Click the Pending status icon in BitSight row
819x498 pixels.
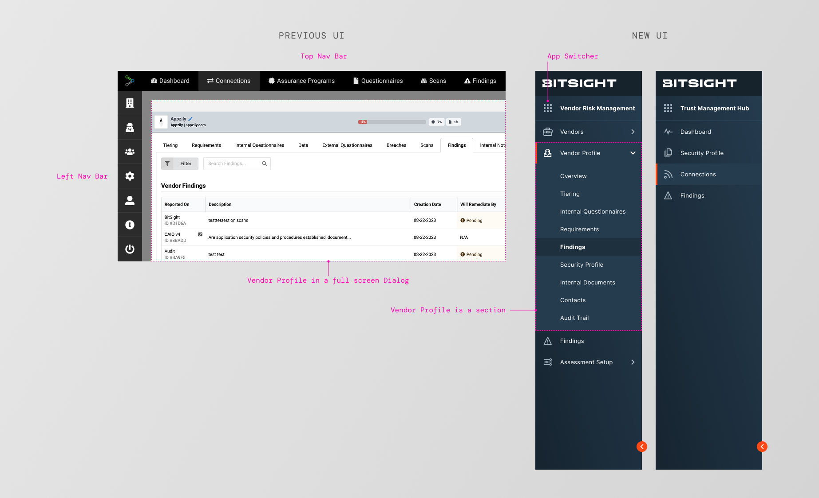463,220
